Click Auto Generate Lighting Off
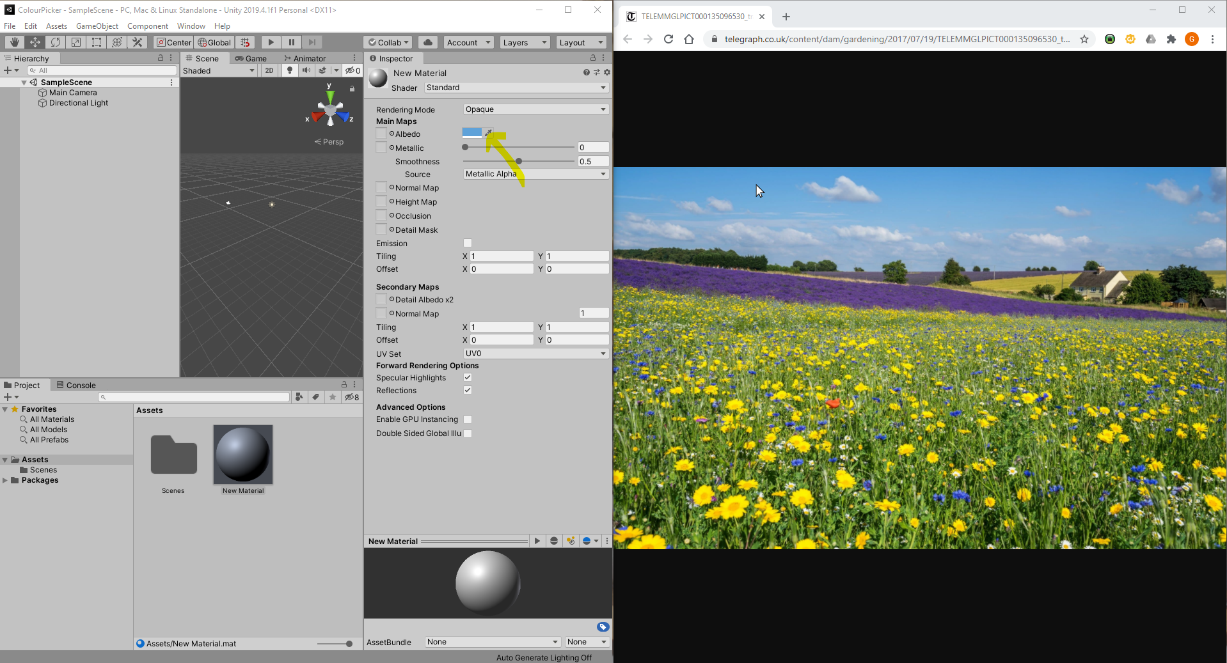The height and width of the screenshot is (663, 1227). pos(544,657)
